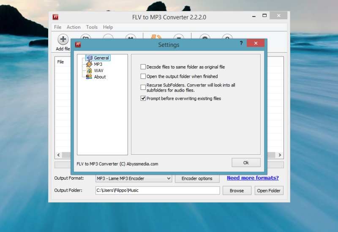Click the Need more formats link
This screenshot has height=232, width=338.
coord(253,178)
